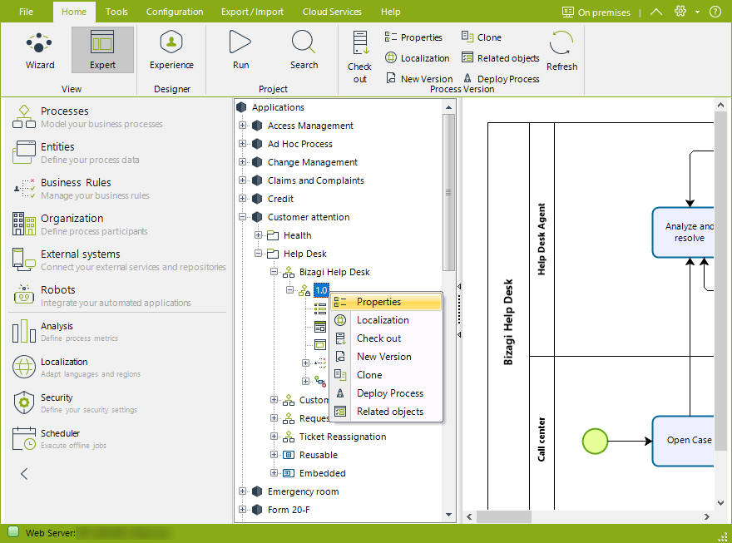This screenshot has width=732, height=543.
Task: Switch to the Configuration tab
Action: click(x=175, y=12)
